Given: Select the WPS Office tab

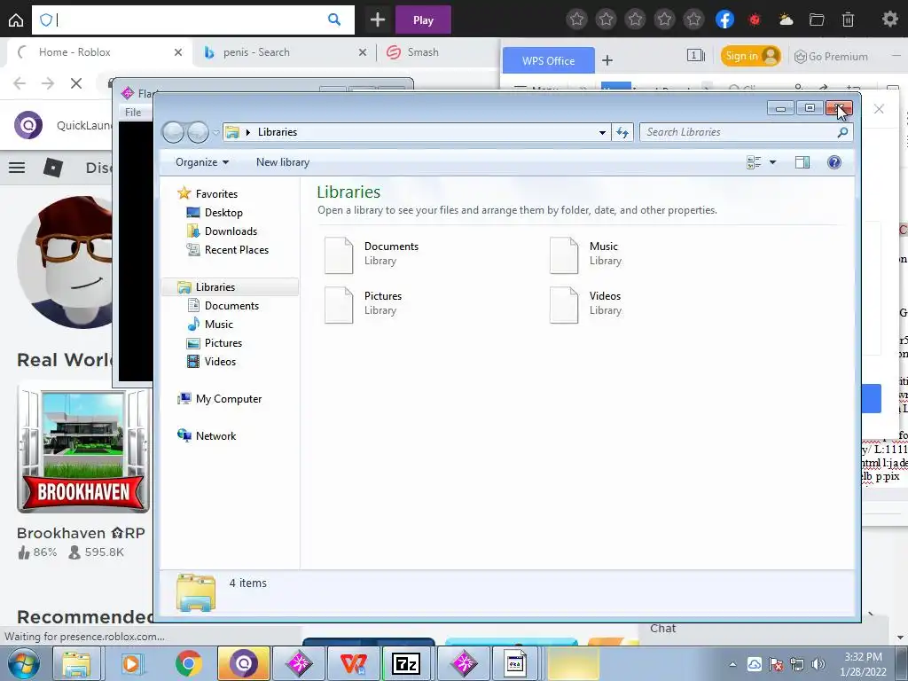Looking at the screenshot, I should (x=548, y=60).
